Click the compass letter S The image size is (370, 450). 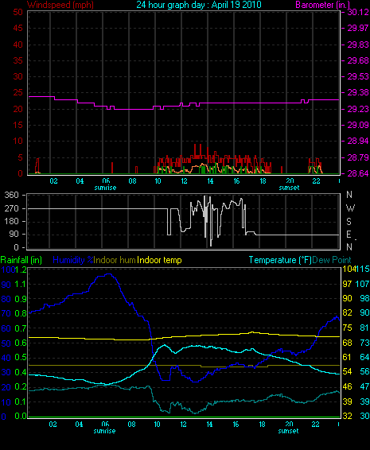pos(349,221)
